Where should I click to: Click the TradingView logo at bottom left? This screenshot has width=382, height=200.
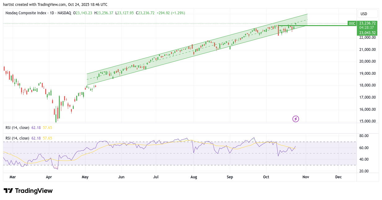28,191
